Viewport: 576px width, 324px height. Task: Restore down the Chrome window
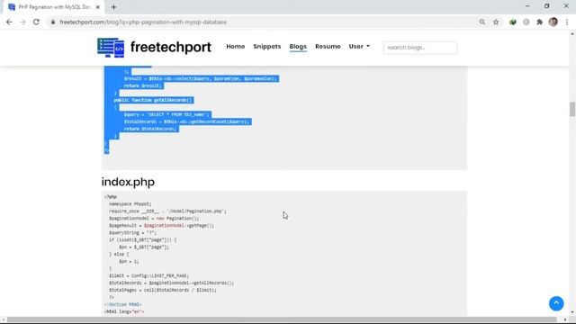point(546,6)
